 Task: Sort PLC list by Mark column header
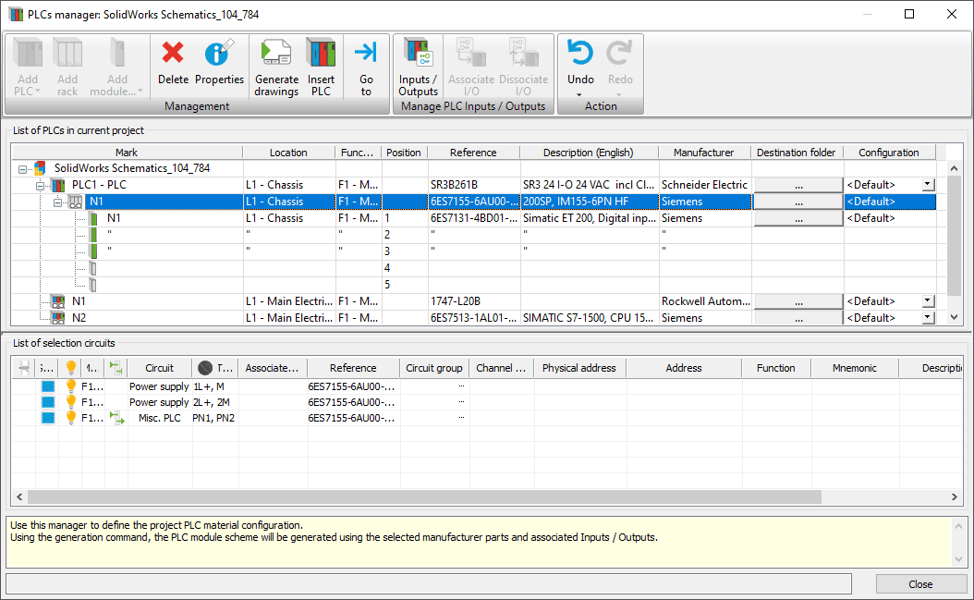click(127, 153)
